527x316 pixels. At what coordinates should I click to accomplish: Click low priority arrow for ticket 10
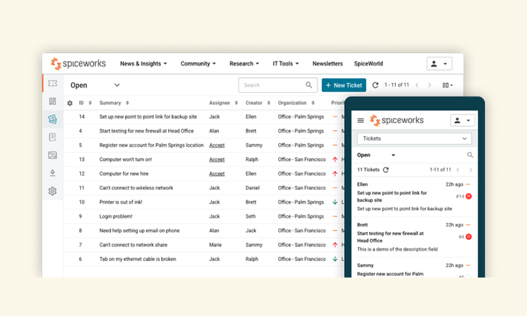[335, 202]
